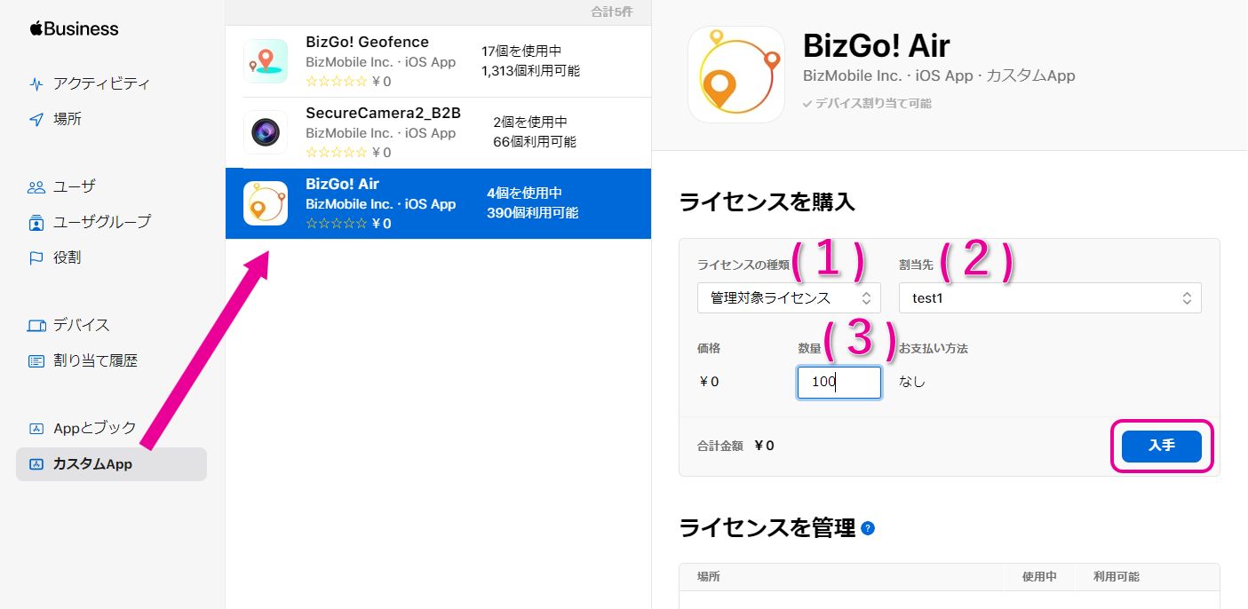Open Appとブック in the sidebar
This screenshot has width=1248, height=609.
[94, 429]
